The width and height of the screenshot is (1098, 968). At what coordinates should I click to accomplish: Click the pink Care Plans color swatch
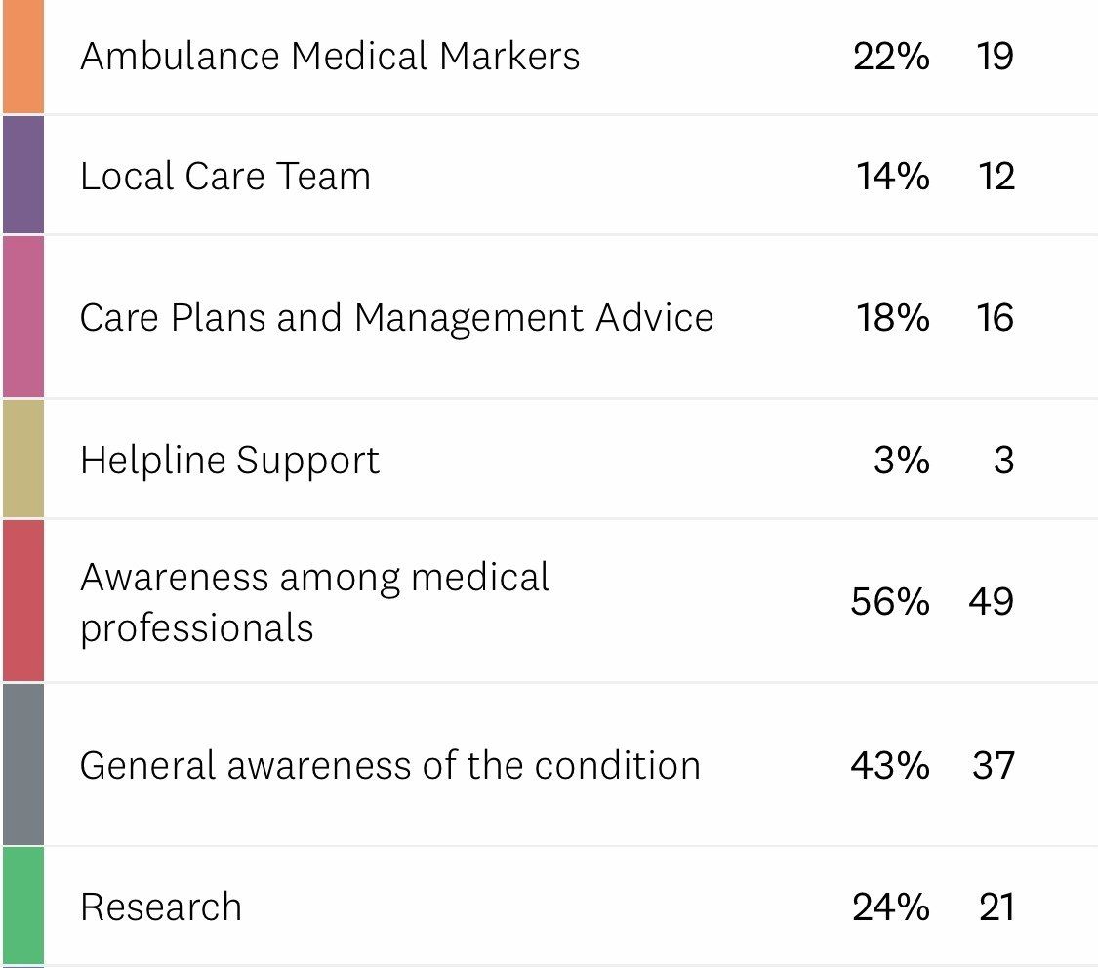[22, 317]
